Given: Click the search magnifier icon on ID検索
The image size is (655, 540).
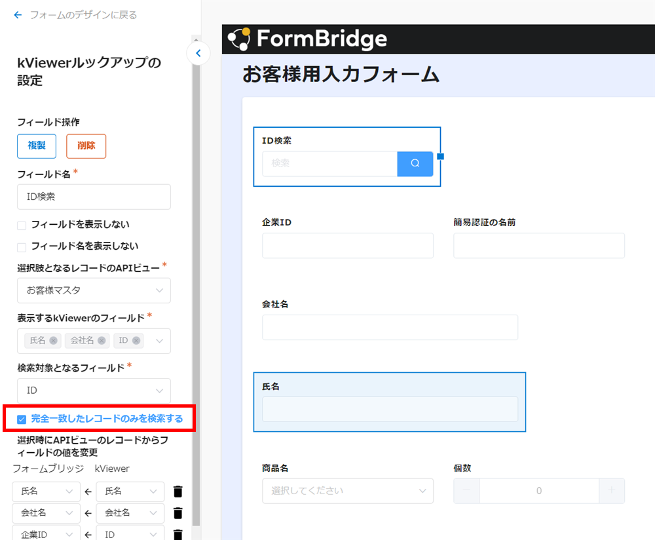Looking at the screenshot, I should pos(414,163).
